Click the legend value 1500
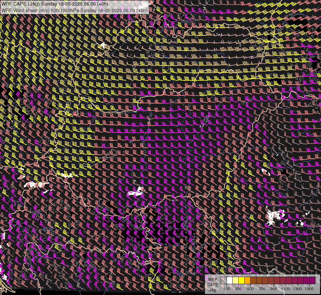The width and height of the screenshot is (321, 295). 309,289
